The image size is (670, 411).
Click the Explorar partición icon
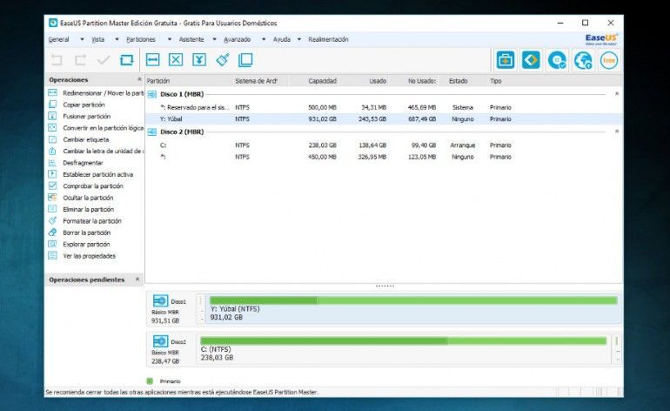pyautogui.click(x=52, y=244)
